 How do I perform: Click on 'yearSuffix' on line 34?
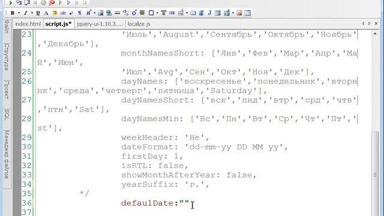pos(147,184)
